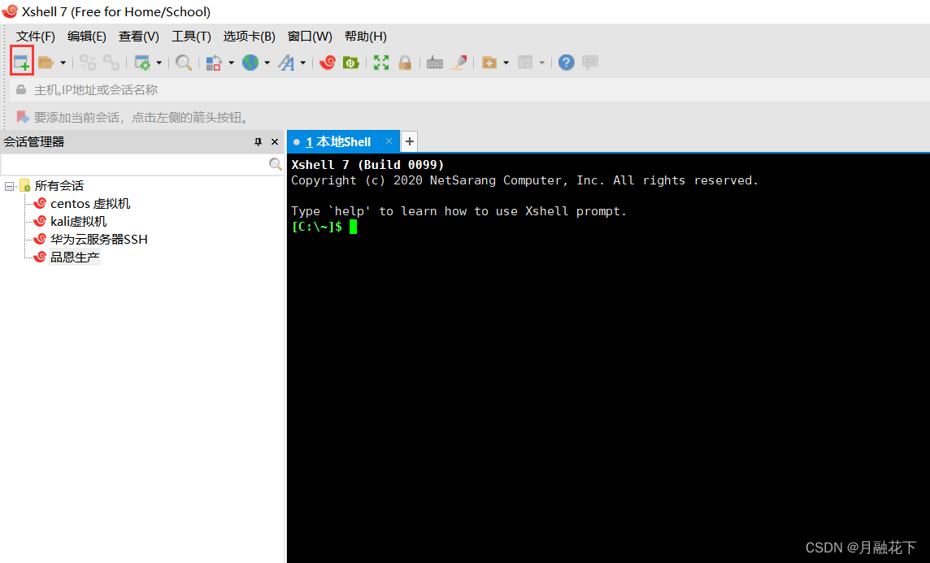Screen dimensions: 930x563
Task: Expand the Properties dropdown arrow
Action: (x=159, y=63)
